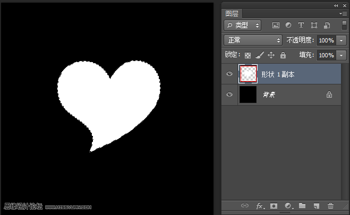Image resolution: width=350 pixels, height=215 pixels.
Task: Click the smart object filter icon
Action: click(x=327, y=25)
